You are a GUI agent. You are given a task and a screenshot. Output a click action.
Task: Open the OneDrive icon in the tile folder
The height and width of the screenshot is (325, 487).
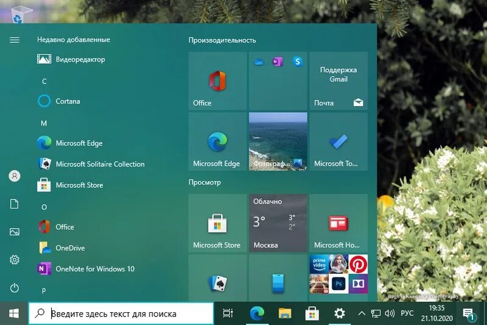(259, 62)
